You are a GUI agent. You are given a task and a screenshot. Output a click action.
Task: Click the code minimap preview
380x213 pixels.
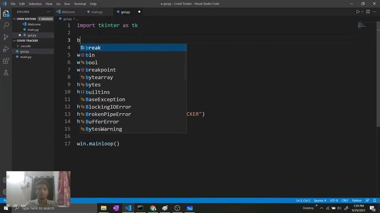pyautogui.click(x=362, y=25)
